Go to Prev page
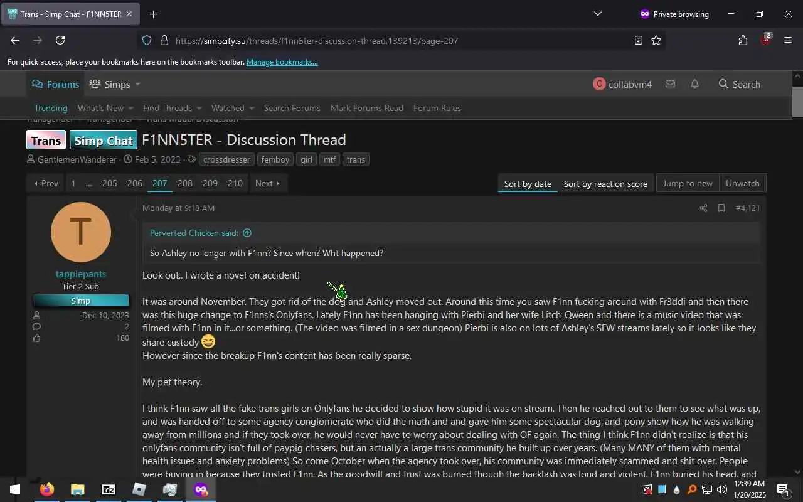Screen dimensions: 803x502 click(x=45, y=183)
